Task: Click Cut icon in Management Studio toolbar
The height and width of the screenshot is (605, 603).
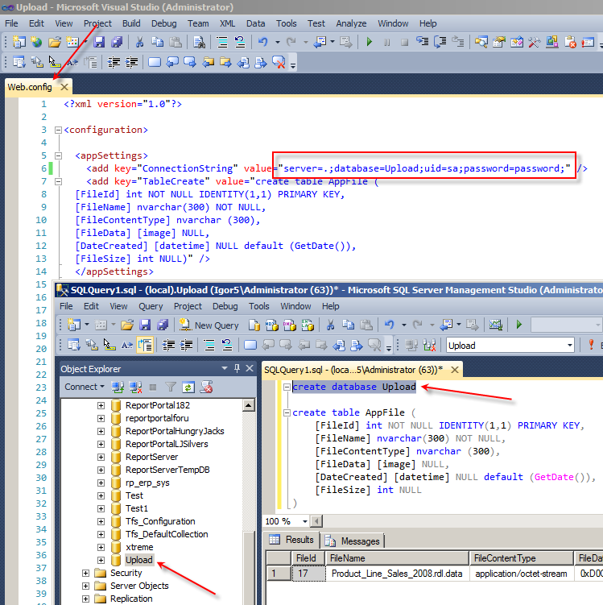Action: click(x=330, y=325)
